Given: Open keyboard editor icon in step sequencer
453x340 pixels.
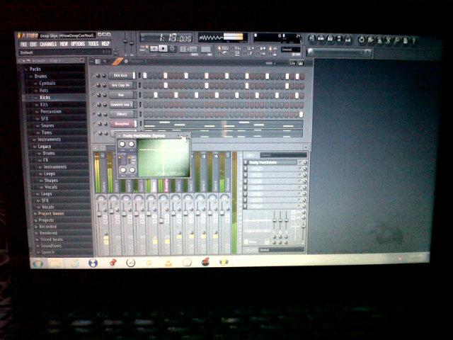Looking at the screenshot, I should pos(300,63).
